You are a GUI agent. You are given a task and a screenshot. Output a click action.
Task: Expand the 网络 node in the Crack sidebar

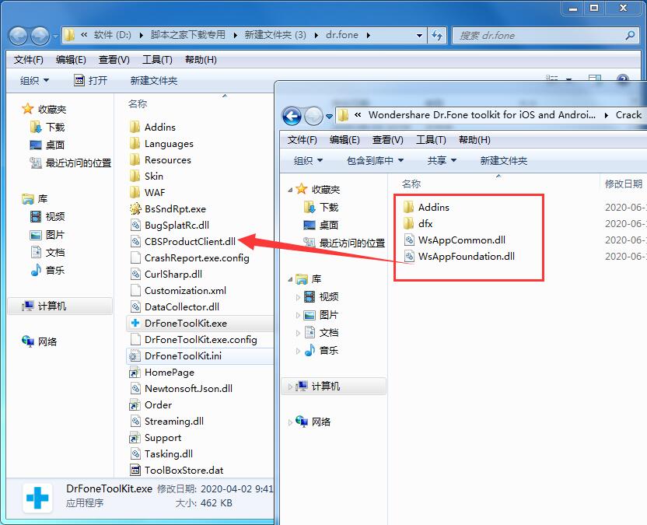point(290,422)
